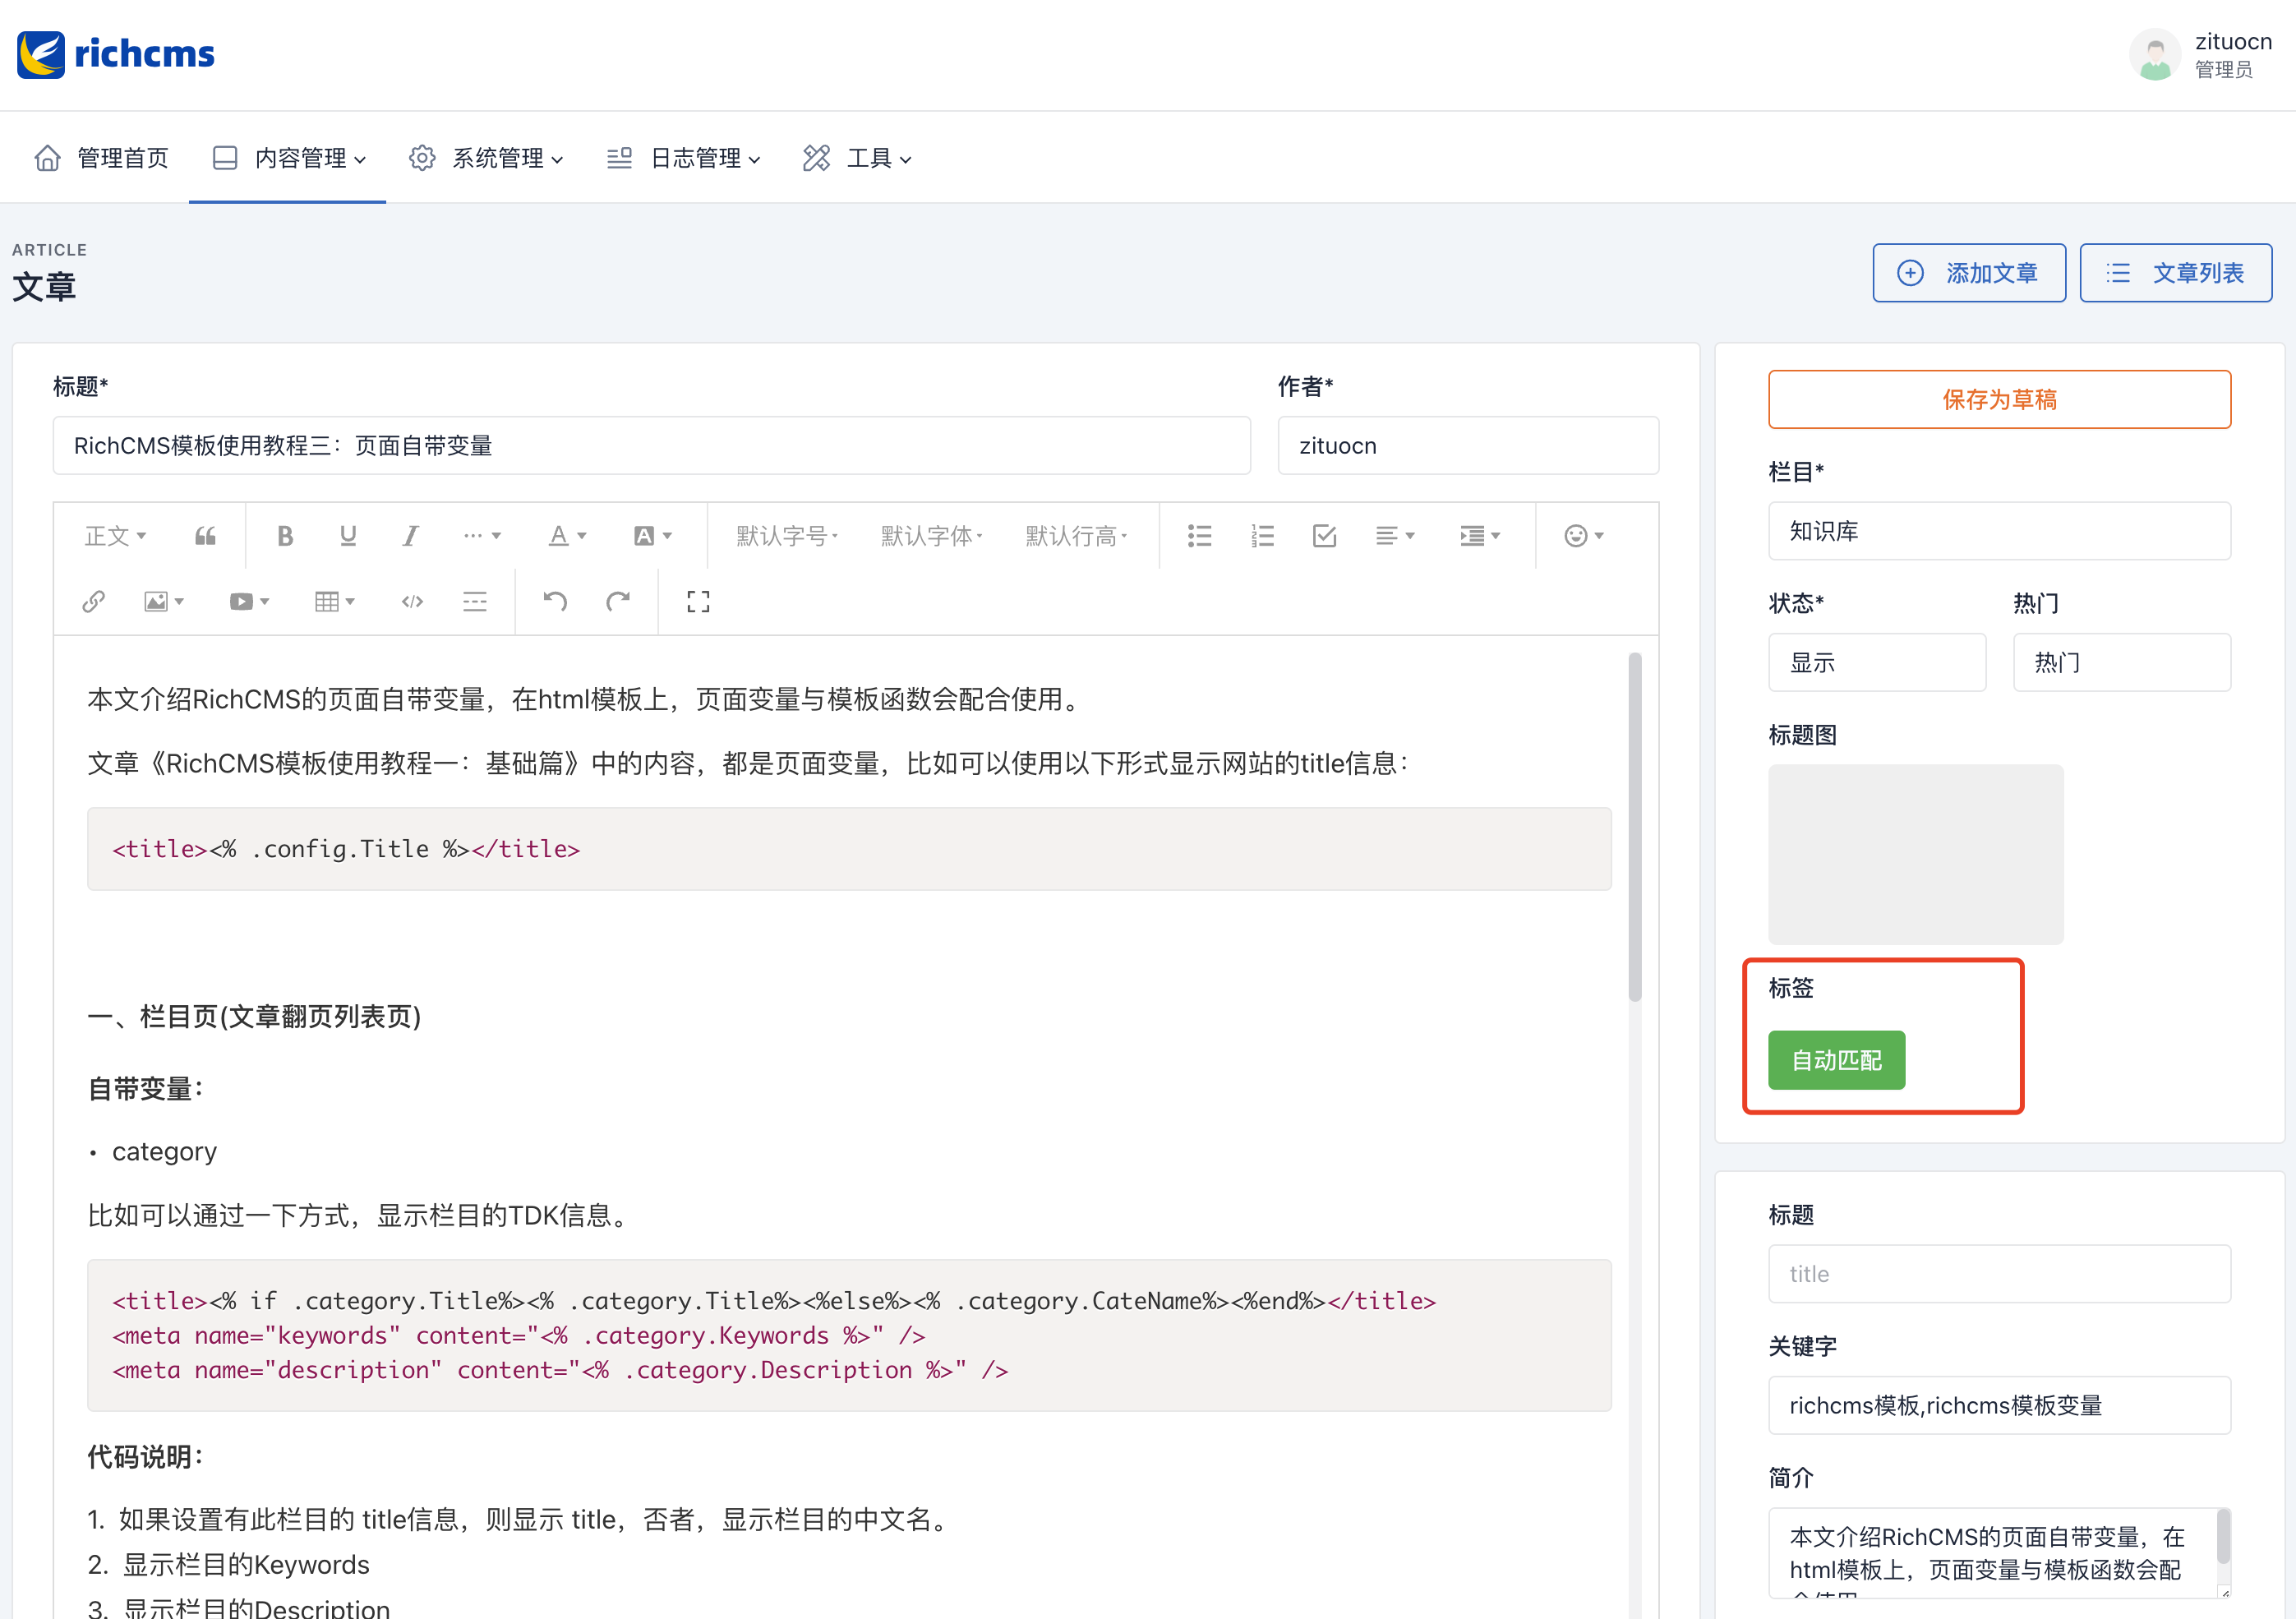This screenshot has width=2296, height=1619.
Task: Open the insert table menu
Action: point(335,602)
